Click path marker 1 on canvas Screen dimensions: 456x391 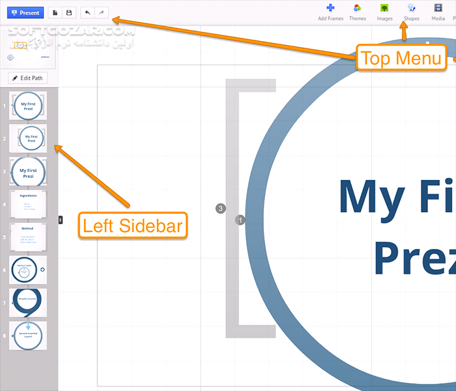[240, 220]
